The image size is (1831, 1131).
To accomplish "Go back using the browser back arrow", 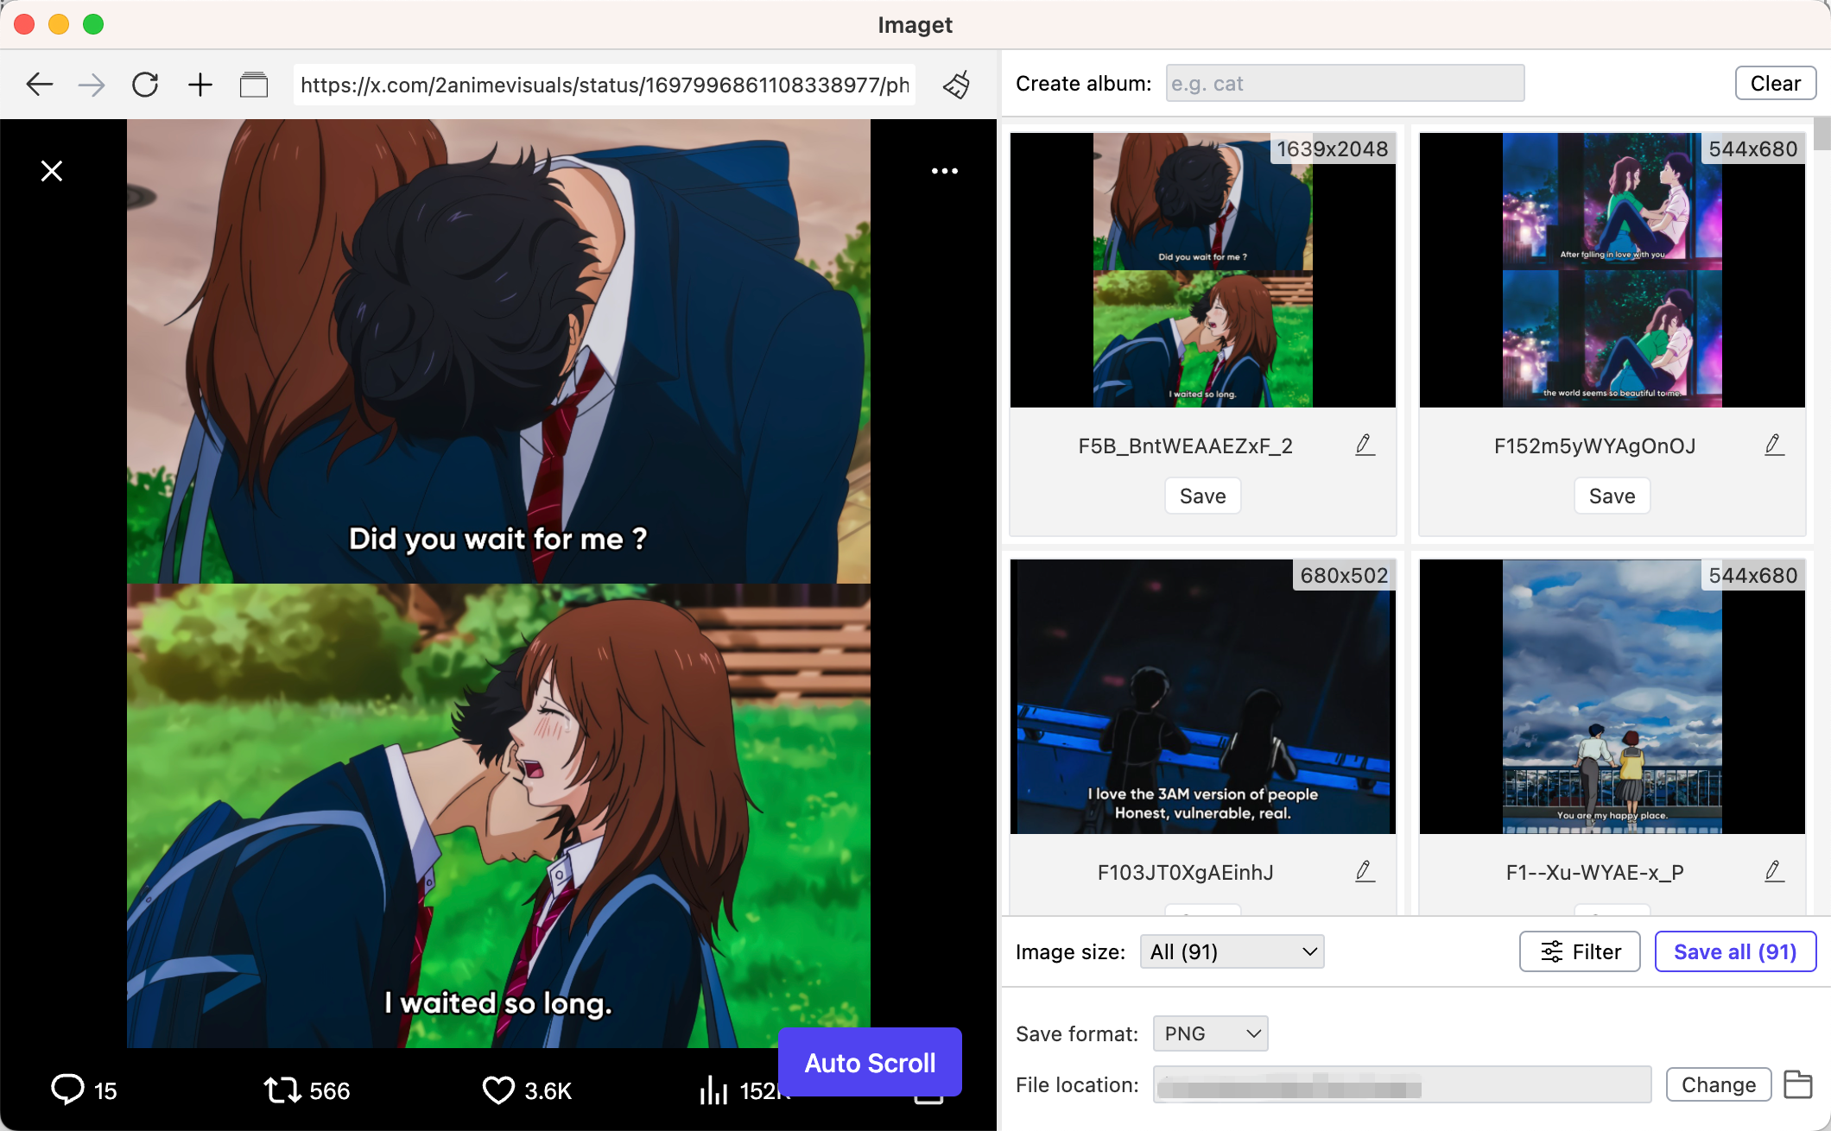I will (38, 84).
